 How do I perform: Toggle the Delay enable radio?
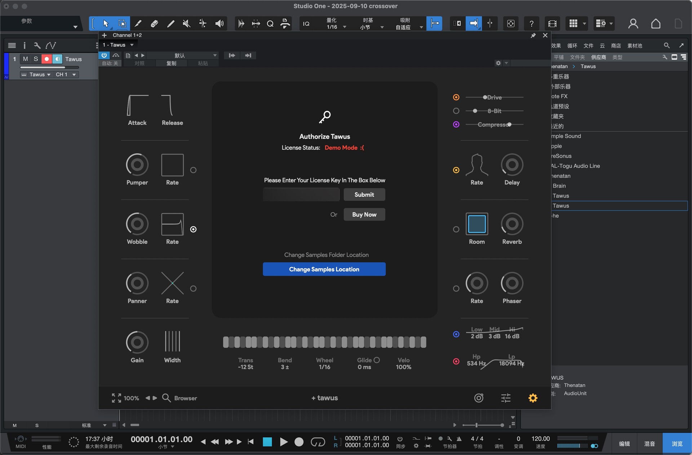click(456, 170)
